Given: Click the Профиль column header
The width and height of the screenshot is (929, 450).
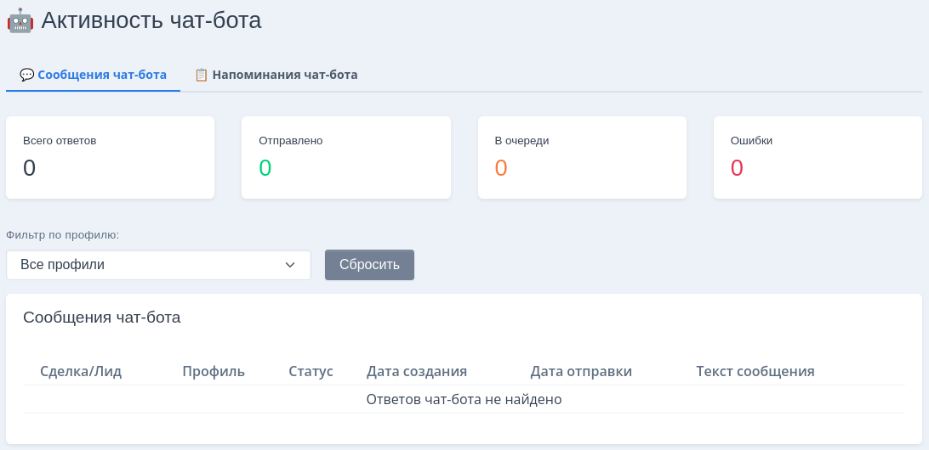Looking at the screenshot, I should tap(214, 371).
